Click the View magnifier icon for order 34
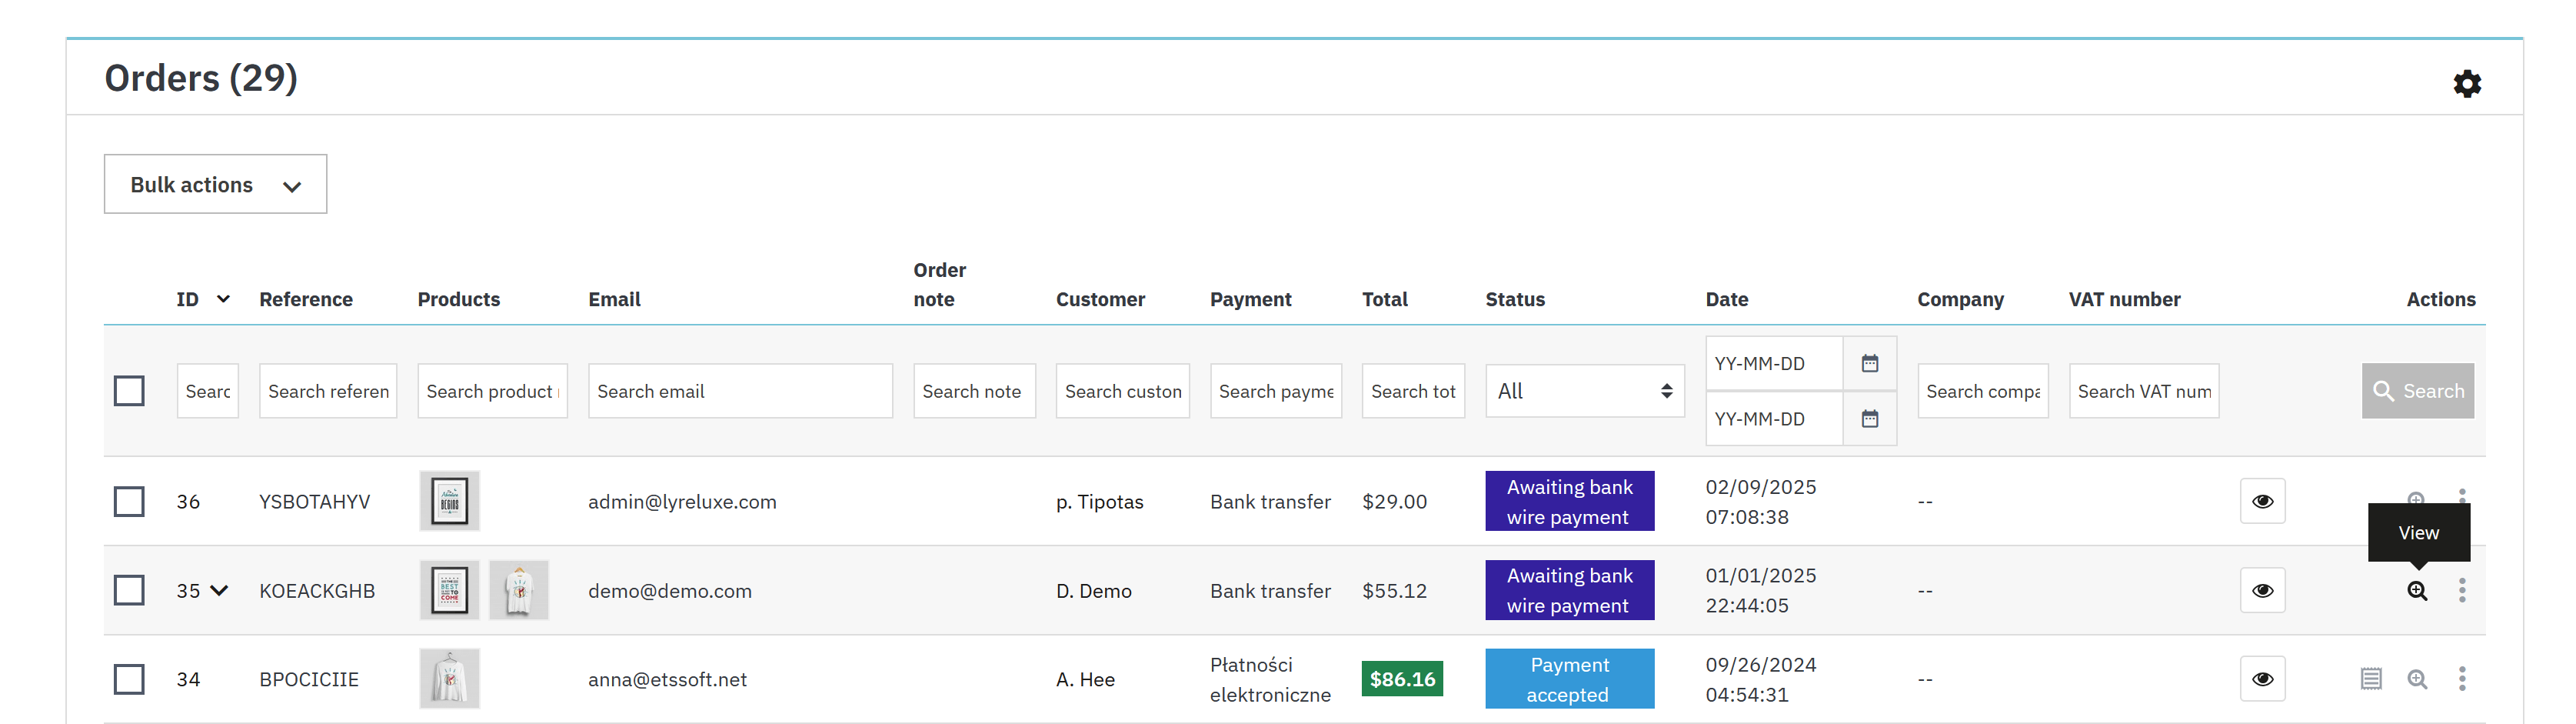 point(2417,680)
